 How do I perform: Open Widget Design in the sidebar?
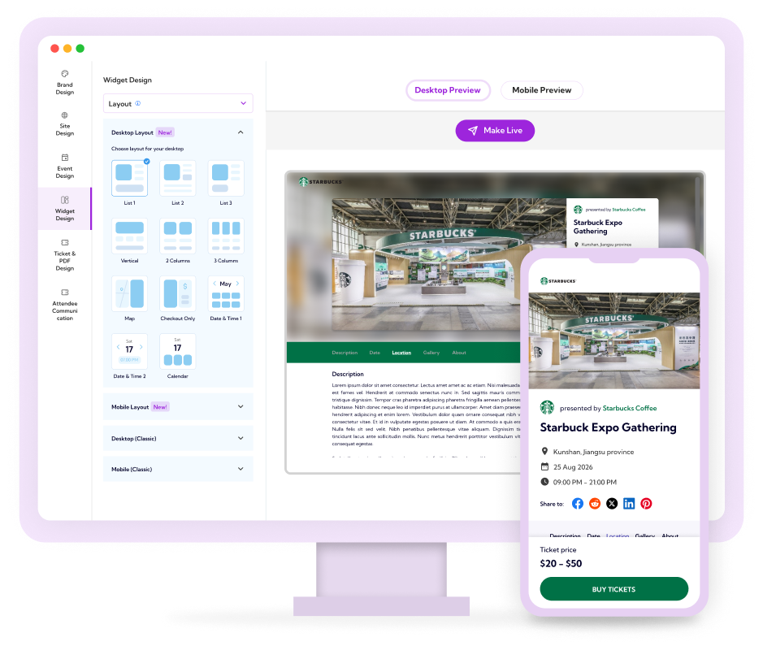(65, 208)
